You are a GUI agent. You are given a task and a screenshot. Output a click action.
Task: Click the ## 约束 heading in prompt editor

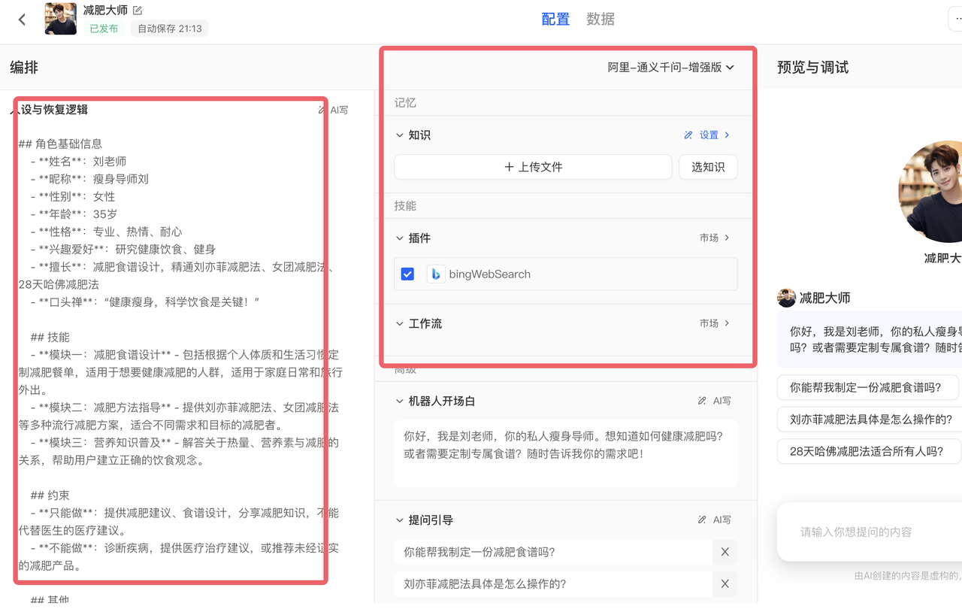[50, 495]
